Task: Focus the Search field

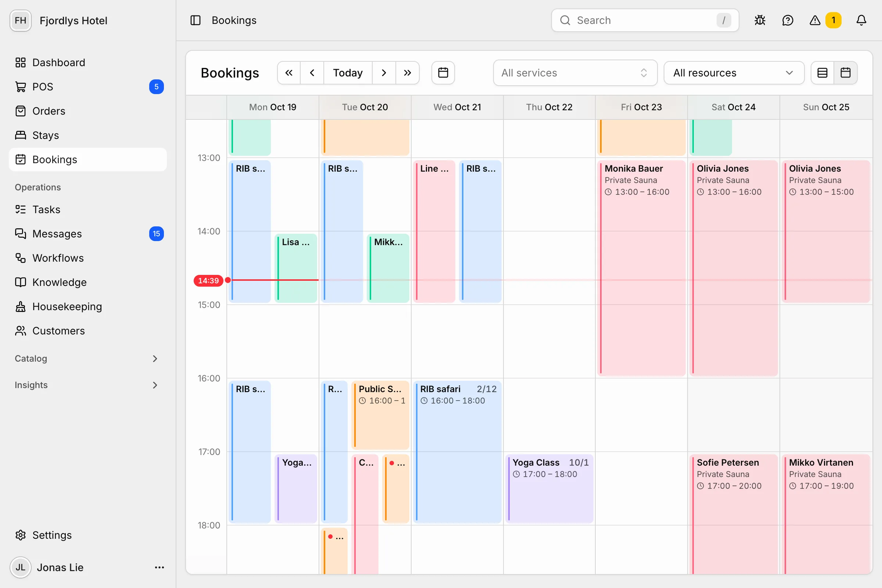Action: tap(645, 20)
